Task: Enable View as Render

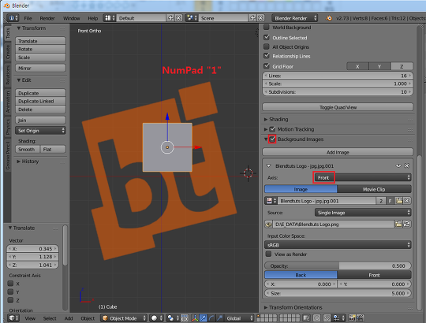Action: [x=269, y=254]
